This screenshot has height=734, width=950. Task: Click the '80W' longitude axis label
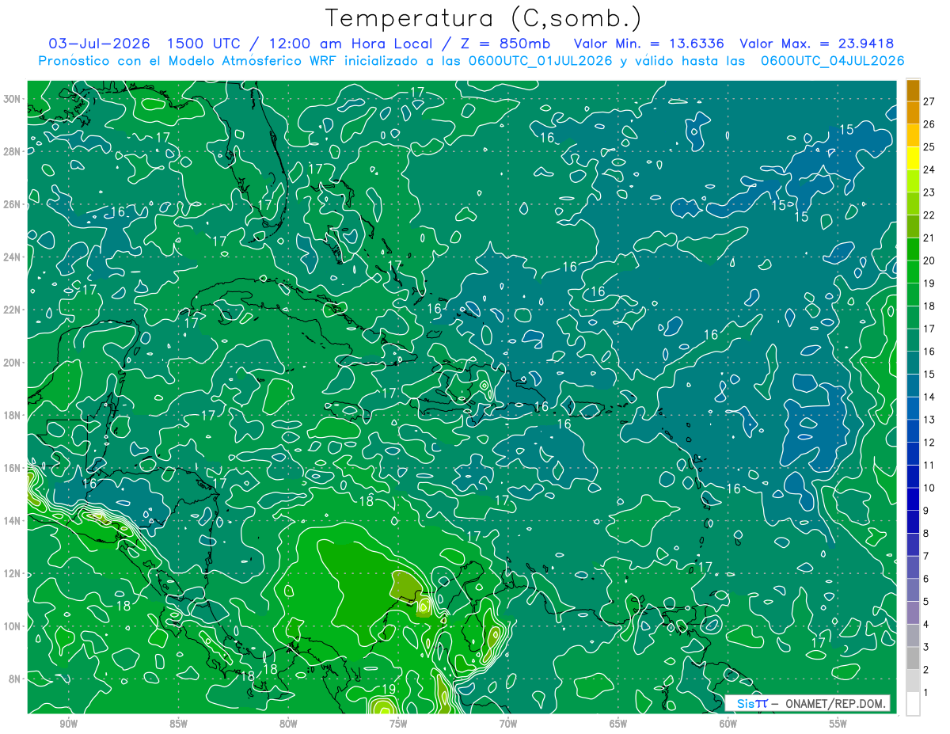pyautogui.click(x=288, y=724)
